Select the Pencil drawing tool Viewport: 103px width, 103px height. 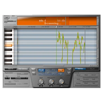(x=54, y=70)
